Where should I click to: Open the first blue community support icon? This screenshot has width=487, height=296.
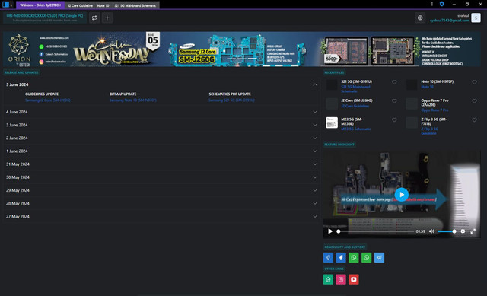pyautogui.click(x=328, y=257)
